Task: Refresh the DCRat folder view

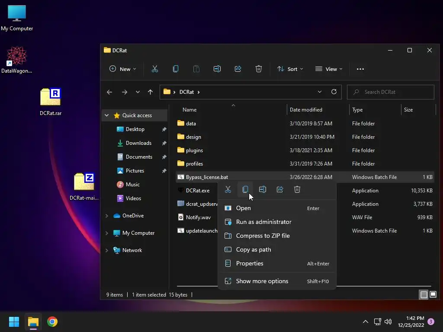Action: pyautogui.click(x=334, y=92)
